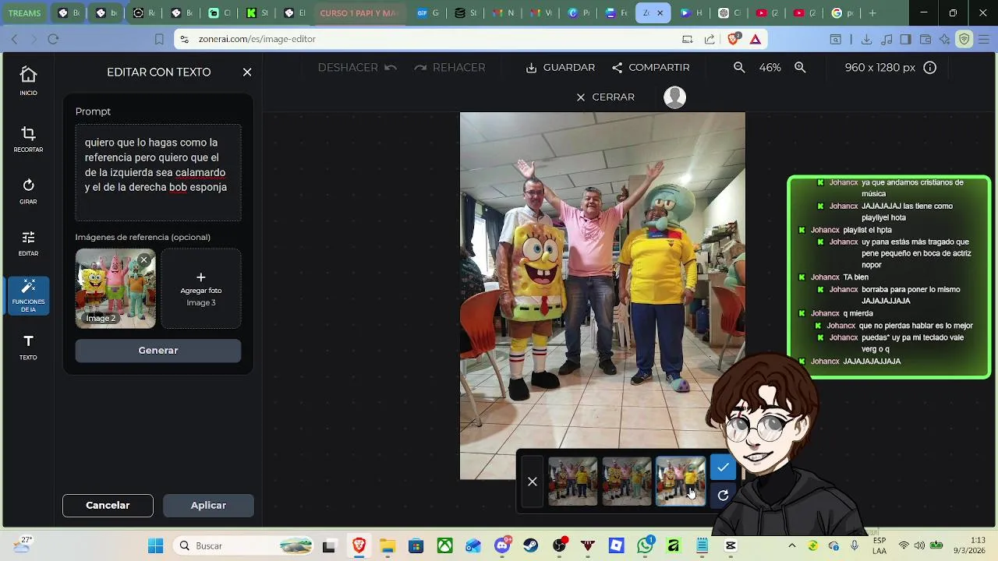Select the first generated result thumbnail
Viewport: 998px width, 561px height.
pyautogui.click(x=573, y=482)
